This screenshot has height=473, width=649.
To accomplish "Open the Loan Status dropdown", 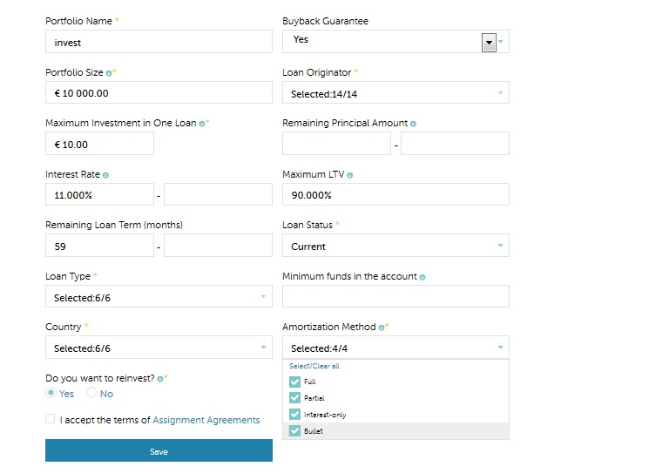I will [395, 247].
